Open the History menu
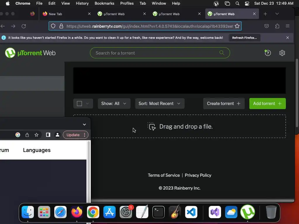299x224 pixels. point(82,3)
